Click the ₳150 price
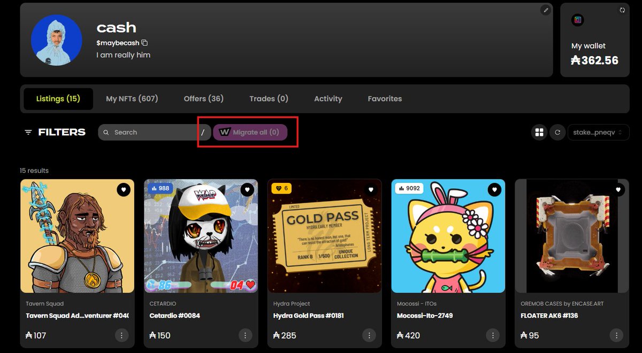 160,335
